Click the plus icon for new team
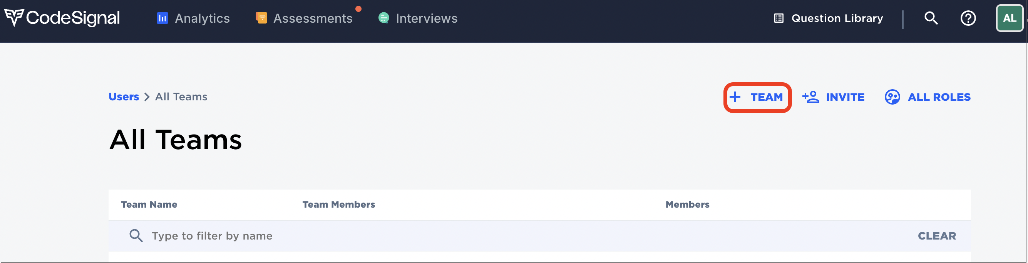Screen dimensions: 1028x263 tap(735, 97)
